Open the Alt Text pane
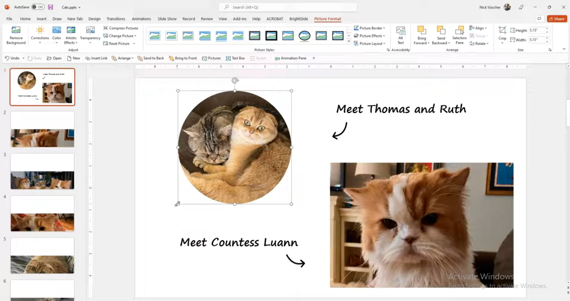Screen dimensions: 570x301 [400, 35]
